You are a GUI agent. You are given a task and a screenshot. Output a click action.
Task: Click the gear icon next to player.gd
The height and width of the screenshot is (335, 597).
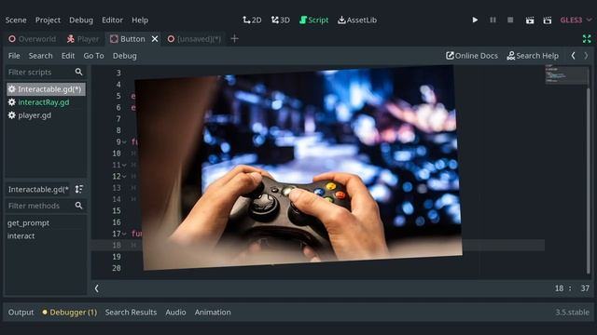click(x=12, y=115)
